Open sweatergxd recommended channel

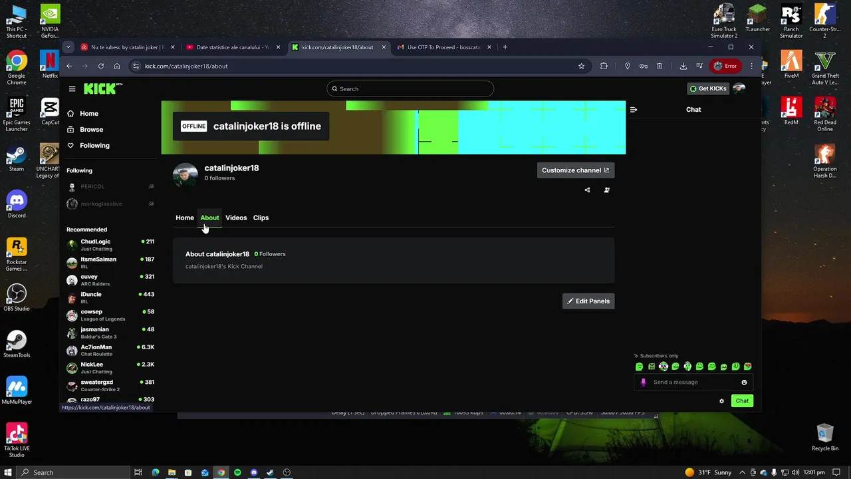pyautogui.click(x=110, y=385)
